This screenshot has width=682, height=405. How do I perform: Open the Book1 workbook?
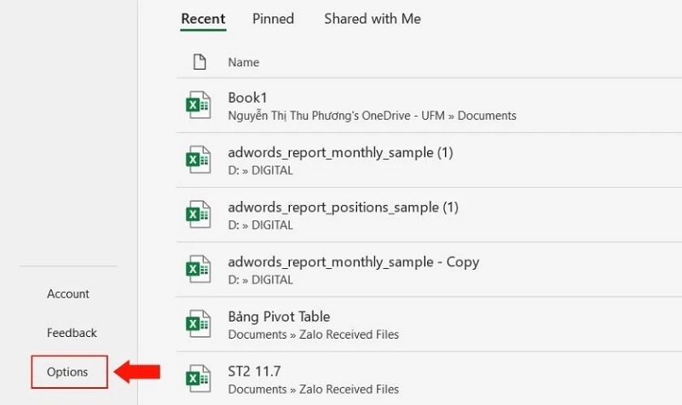248,98
